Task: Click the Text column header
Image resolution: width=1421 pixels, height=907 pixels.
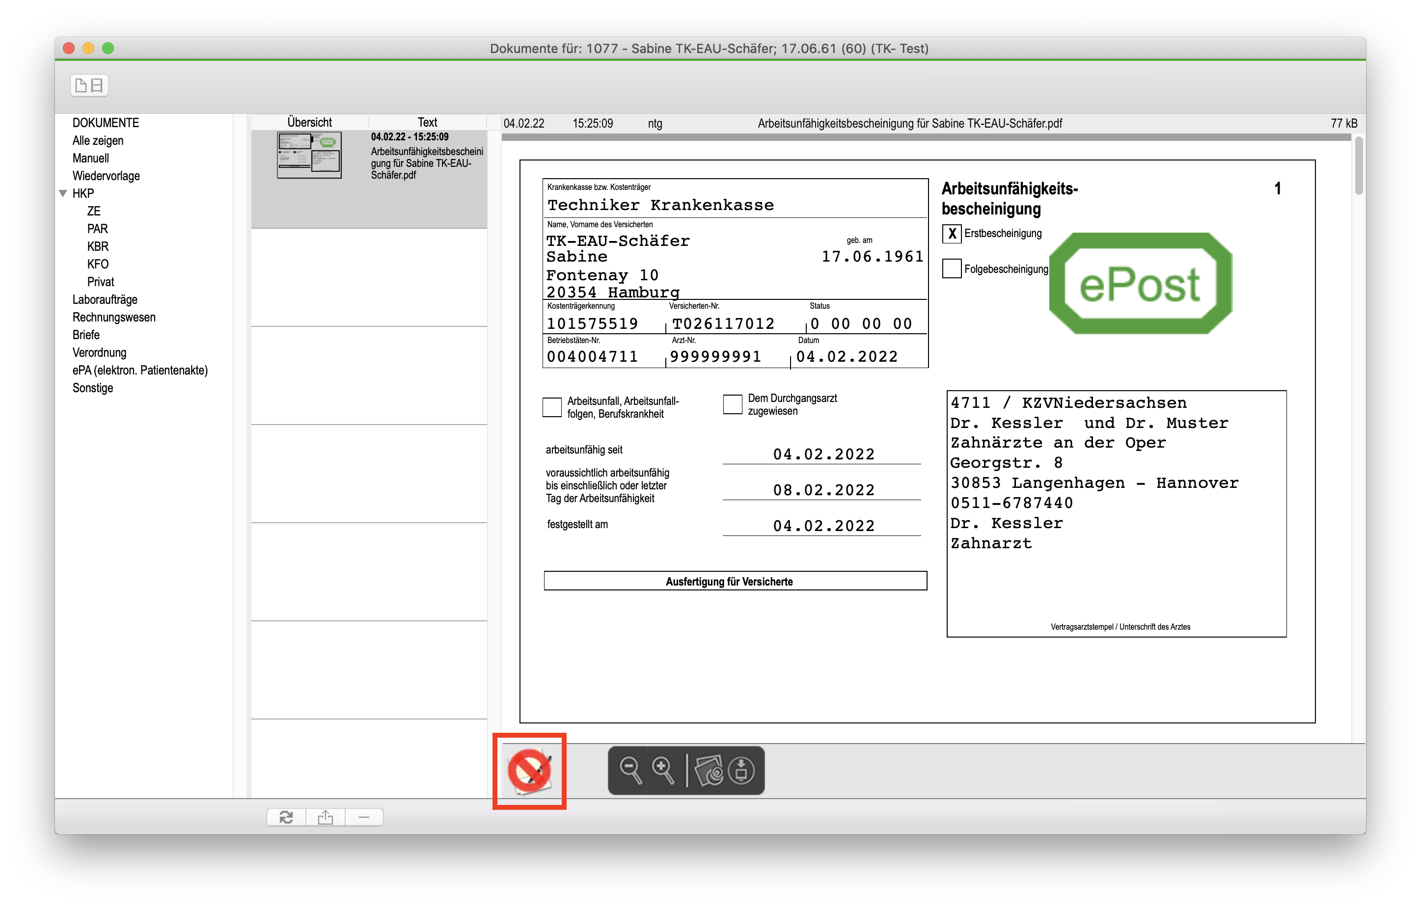Action: coord(427,122)
